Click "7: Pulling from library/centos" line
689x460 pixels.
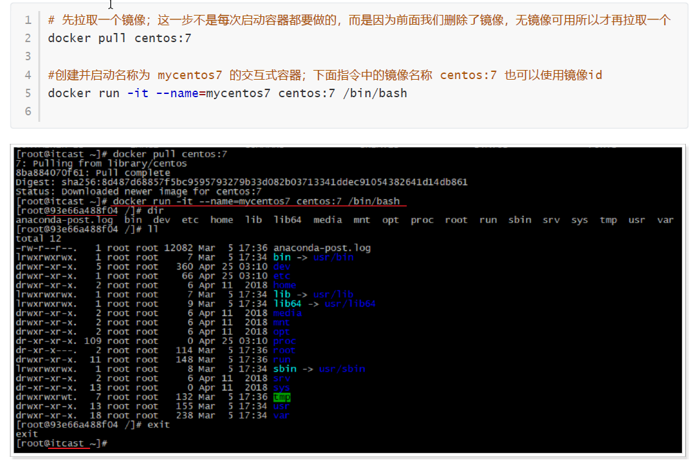coord(101,164)
